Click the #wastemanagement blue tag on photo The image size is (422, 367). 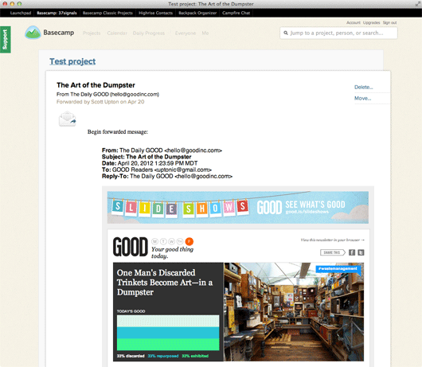(x=338, y=269)
